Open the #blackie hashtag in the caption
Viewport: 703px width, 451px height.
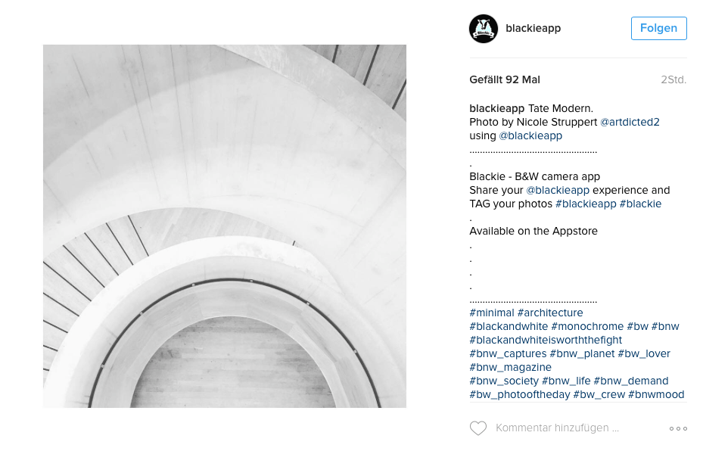pos(640,204)
